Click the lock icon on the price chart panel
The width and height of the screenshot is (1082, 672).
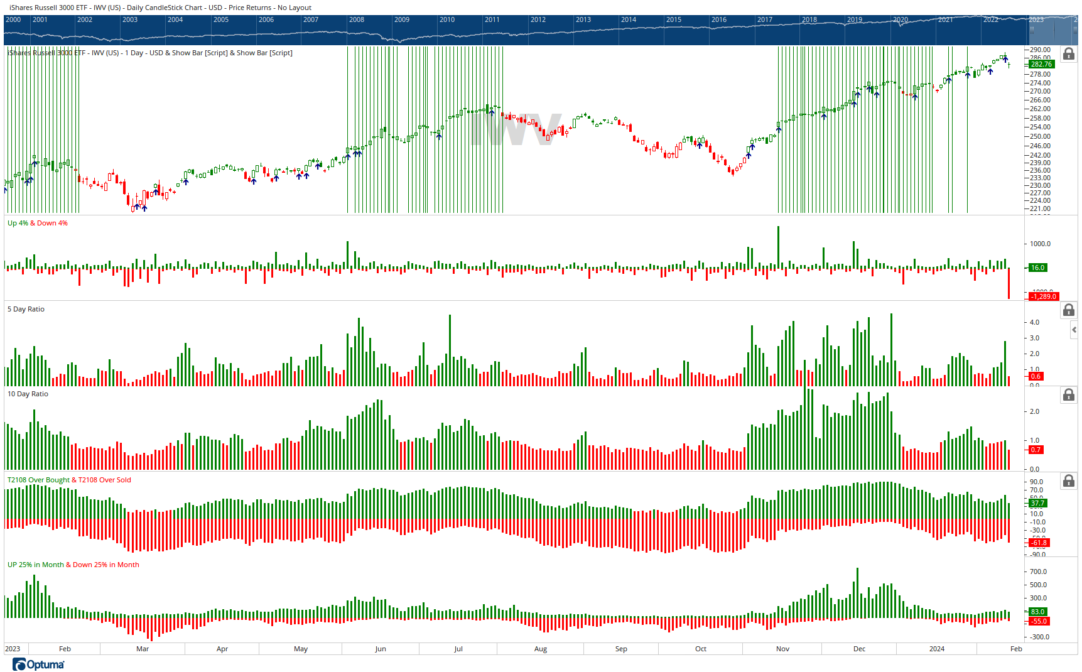pos(1069,54)
